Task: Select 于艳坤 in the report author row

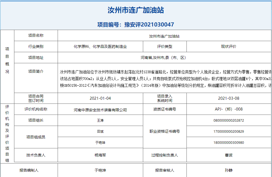Action: [100, 170]
